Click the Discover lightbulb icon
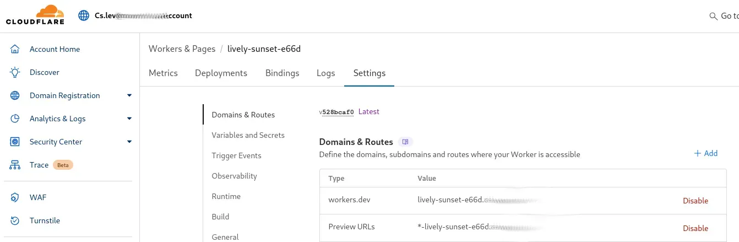Viewport: 739px width, 242px height. tap(15, 72)
